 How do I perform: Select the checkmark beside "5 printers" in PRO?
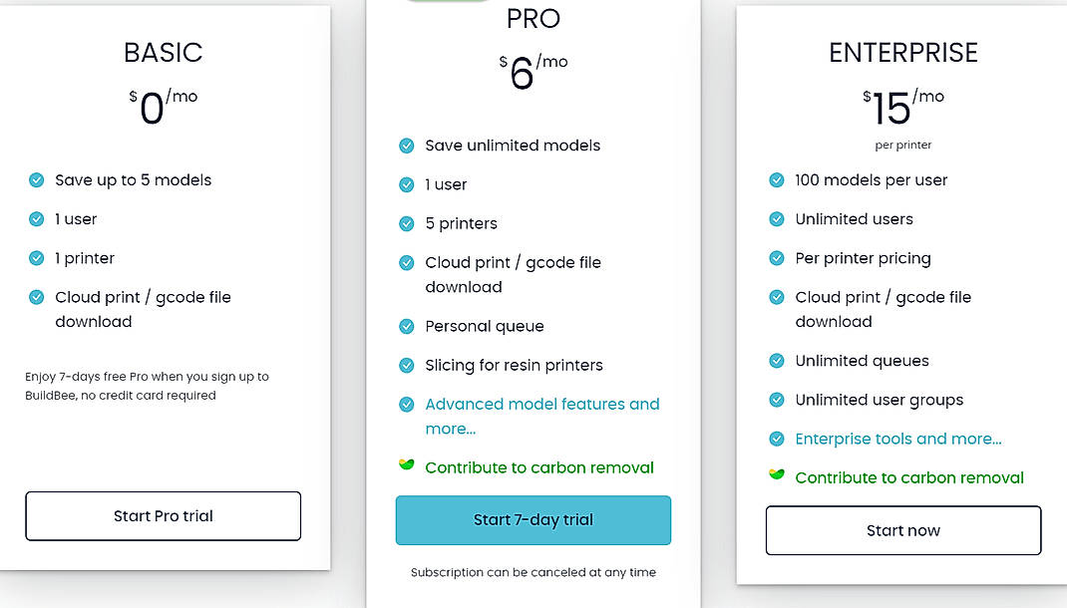[x=407, y=223]
